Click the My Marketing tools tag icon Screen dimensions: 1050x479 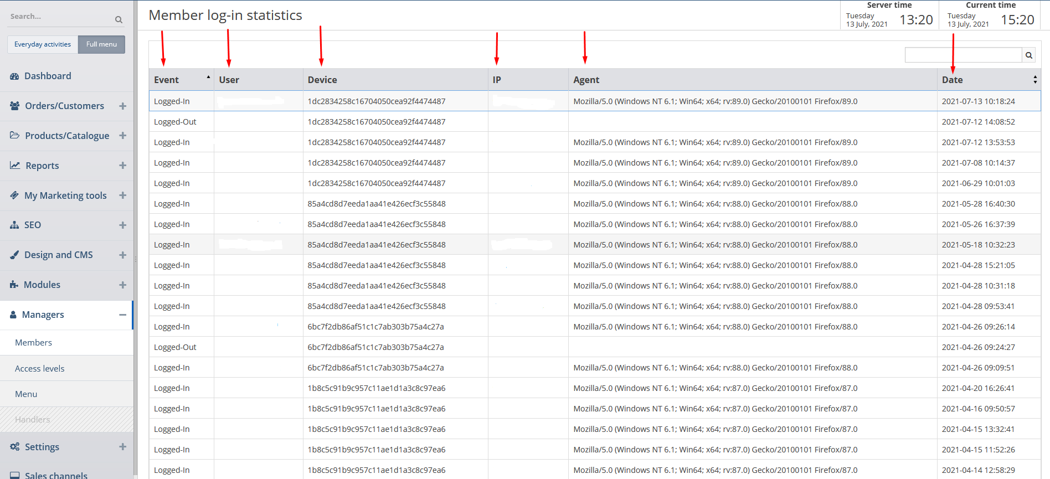click(x=15, y=195)
